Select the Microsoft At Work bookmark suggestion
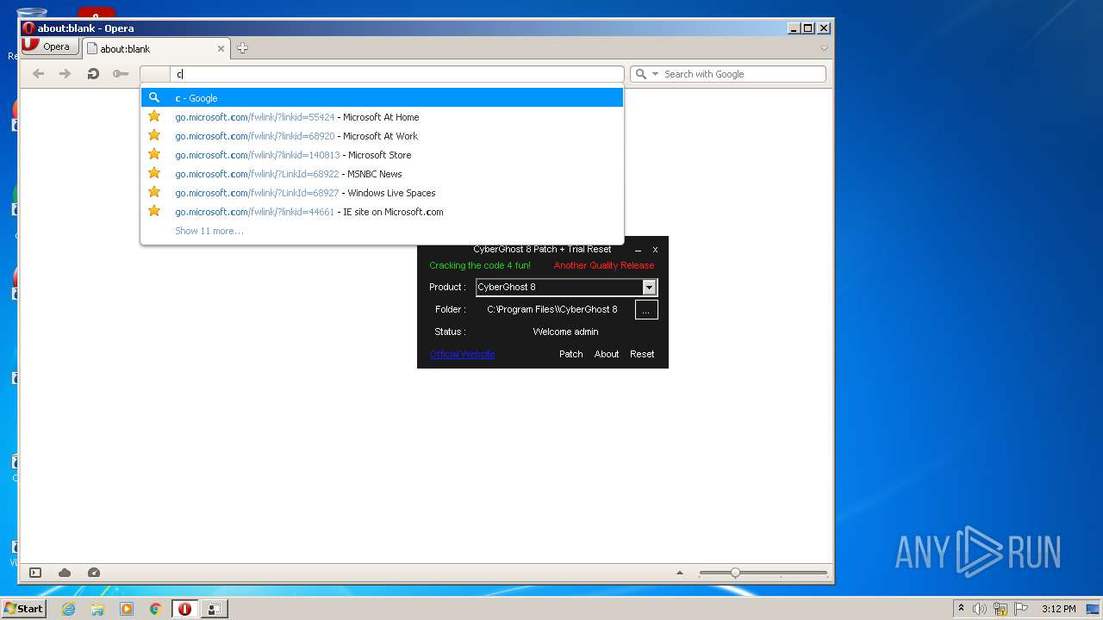The image size is (1103, 620). [382, 136]
